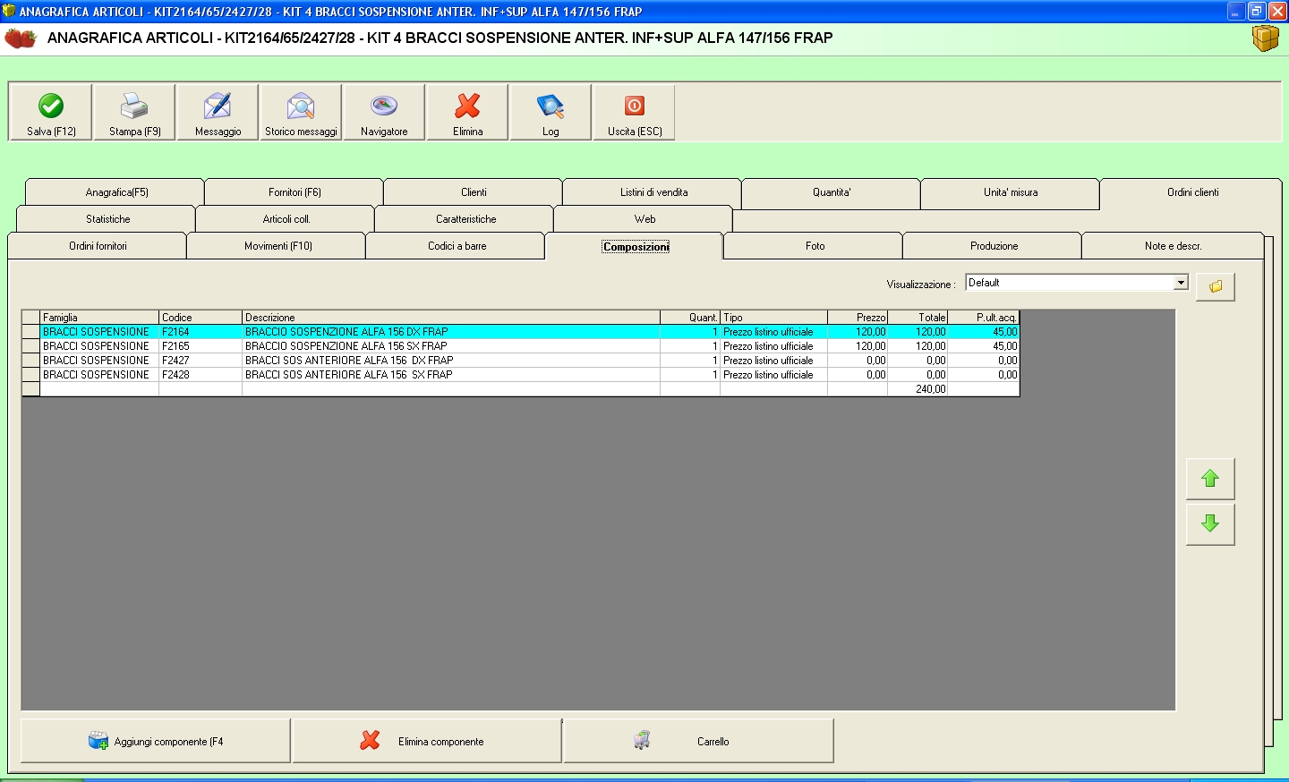Screen dimensions: 1289x782
Task: Click description BRACCI SOS ANTERIORE ALFA 156 DX FRAP
Action: pyautogui.click(x=451, y=361)
